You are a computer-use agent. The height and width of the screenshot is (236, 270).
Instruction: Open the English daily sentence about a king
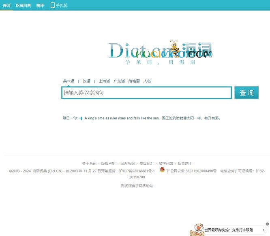click(x=122, y=118)
